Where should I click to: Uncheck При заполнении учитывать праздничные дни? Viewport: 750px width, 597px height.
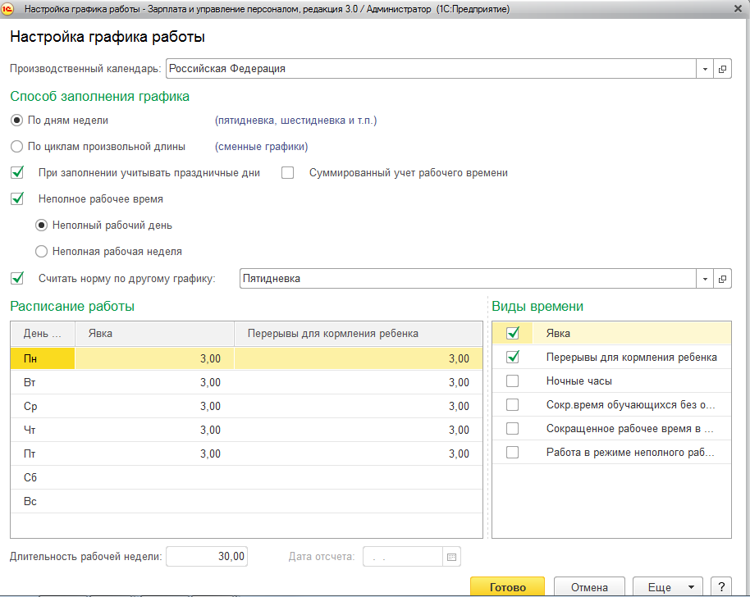click(x=17, y=173)
